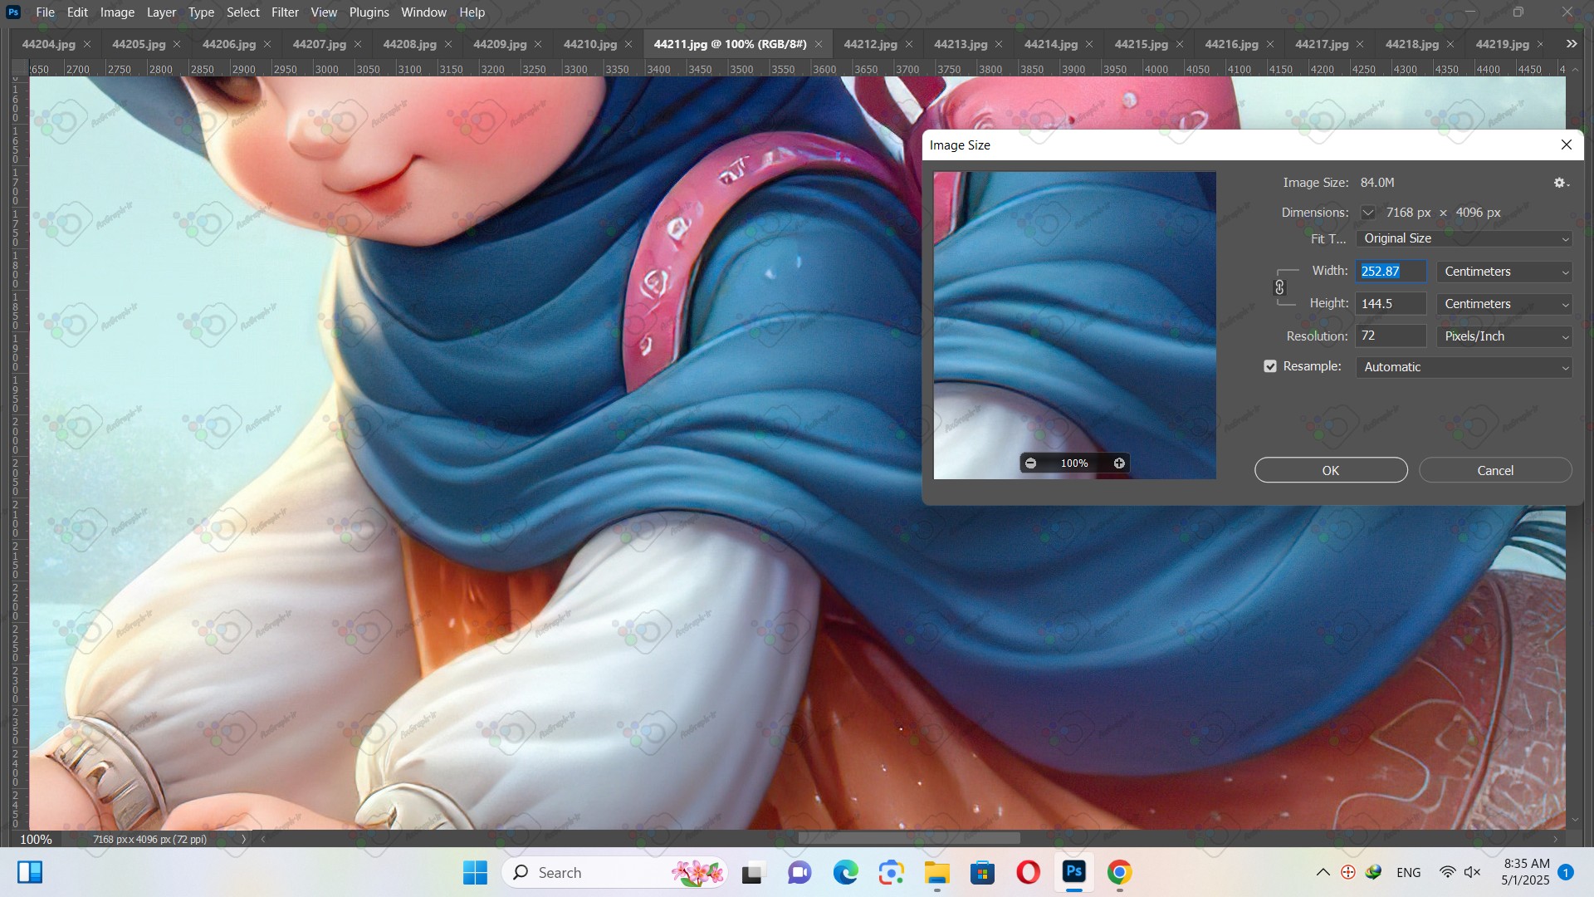The width and height of the screenshot is (1594, 897).
Task: Open Microsoft Store from the taskbar
Action: pyautogui.click(x=982, y=872)
